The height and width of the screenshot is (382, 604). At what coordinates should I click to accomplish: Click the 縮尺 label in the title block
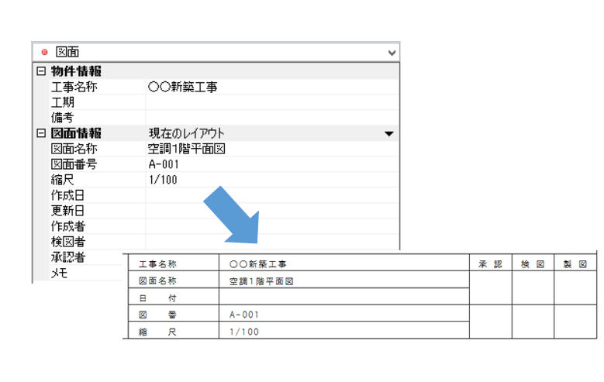pyautogui.click(x=157, y=332)
